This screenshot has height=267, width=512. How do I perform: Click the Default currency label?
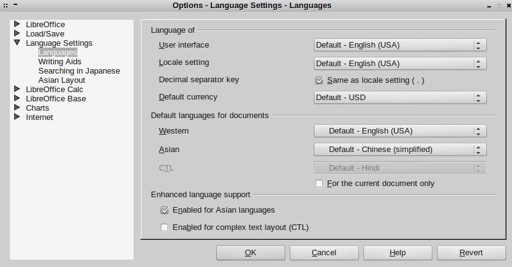point(188,97)
